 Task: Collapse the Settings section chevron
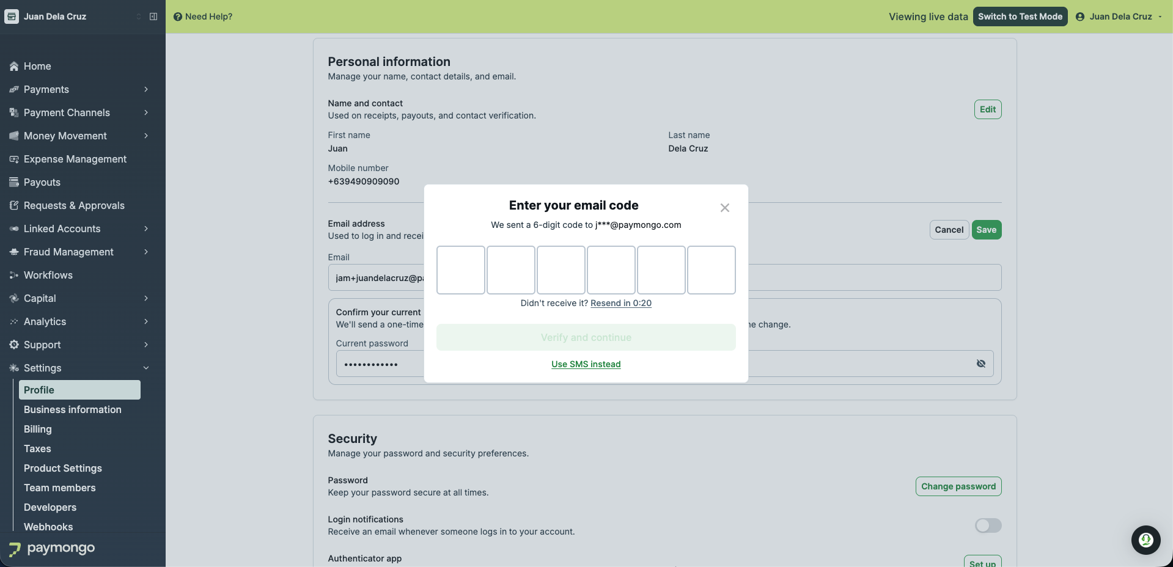pos(146,368)
